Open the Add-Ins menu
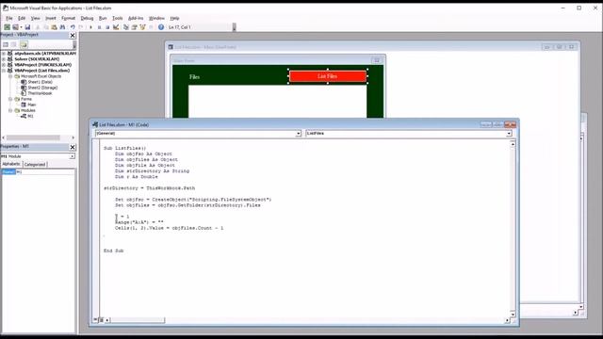 click(136, 18)
